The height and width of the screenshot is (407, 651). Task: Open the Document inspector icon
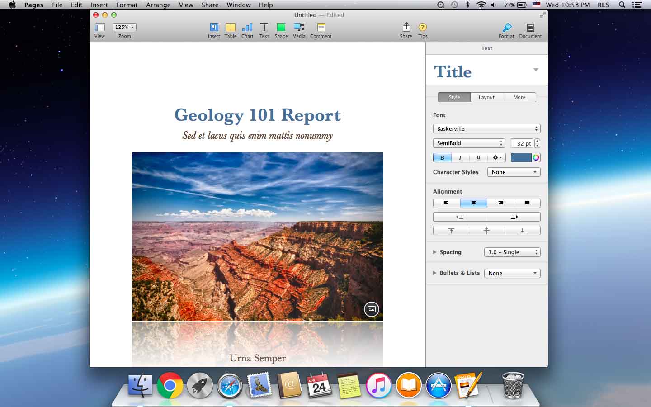[530, 28]
